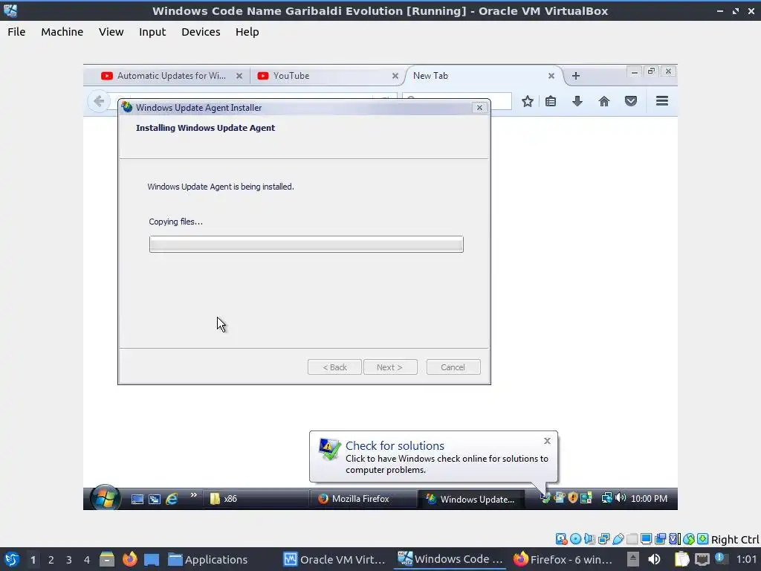Screen dimensions: 761x571
Task: Close the Windows Update Agent Installer dialog
Action: pos(479,108)
